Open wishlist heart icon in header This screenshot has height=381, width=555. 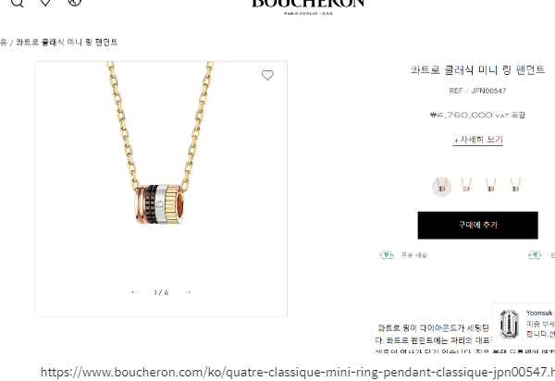[x=45, y=2]
